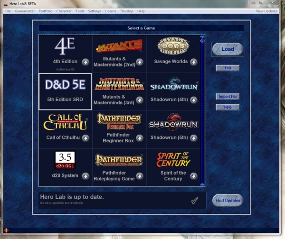Click the Import File button
Viewport: 285px width, 239px height.
pos(228,97)
